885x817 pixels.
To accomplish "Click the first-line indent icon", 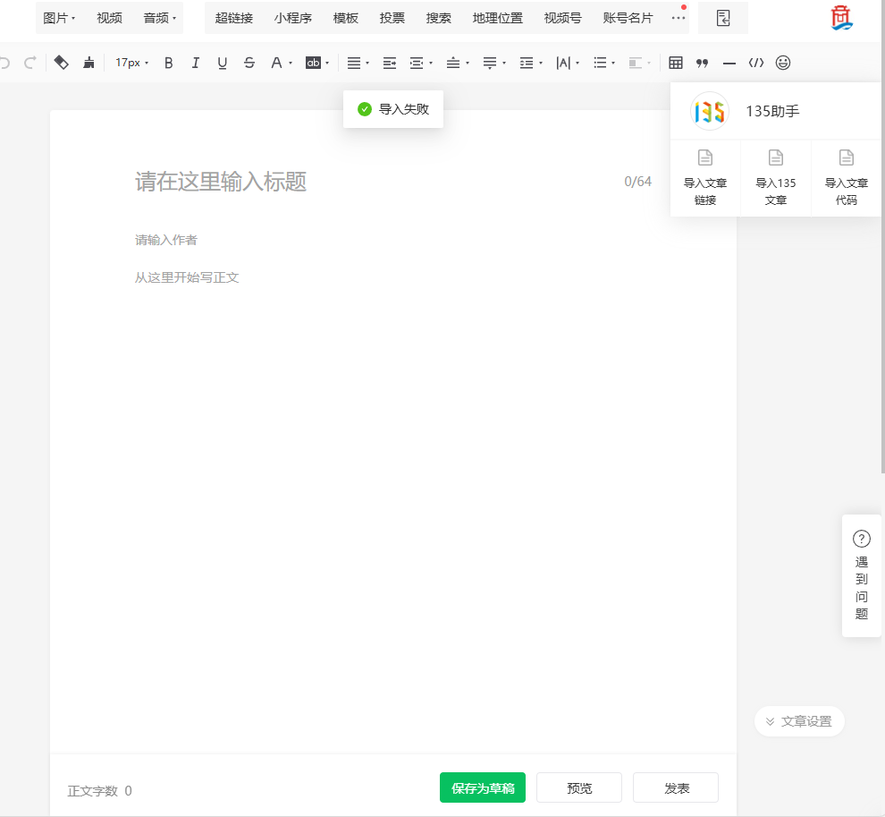I will [x=390, y=63].
